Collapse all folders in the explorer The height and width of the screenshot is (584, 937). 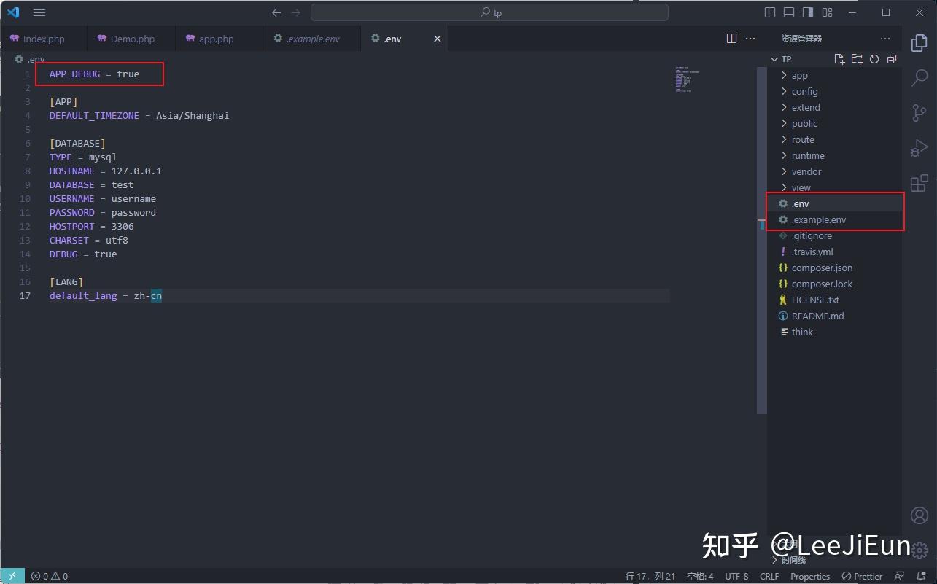[x=891, y=58]
